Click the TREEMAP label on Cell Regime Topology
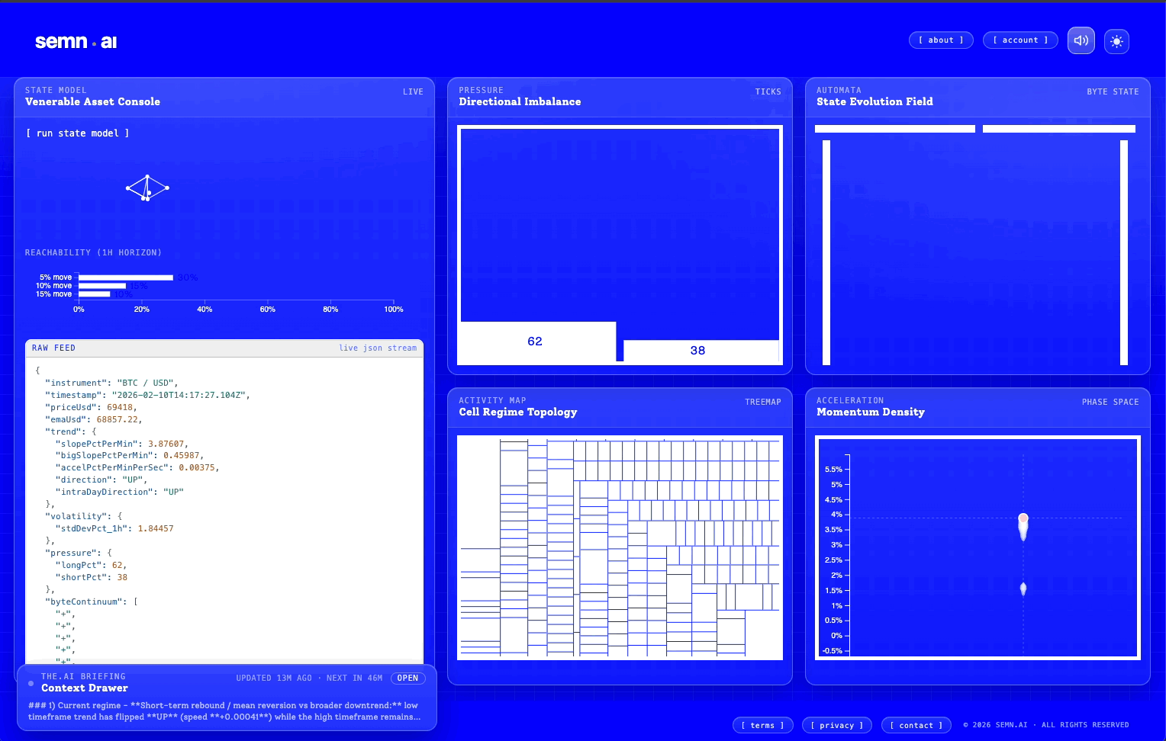The width and height of the screenshot is (1166, 741). coord(763,402)
